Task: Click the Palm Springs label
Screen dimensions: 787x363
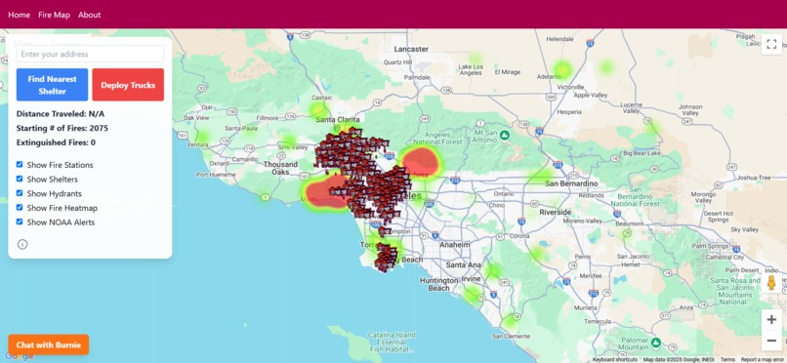Action: [709, 246]
